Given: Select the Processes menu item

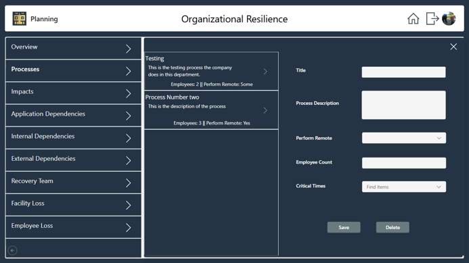Looking at the screenshot, I should click(73, 70).
